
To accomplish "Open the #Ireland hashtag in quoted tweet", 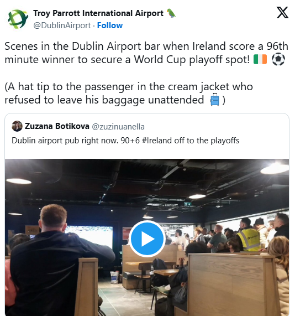I will (x=157, y=141).
